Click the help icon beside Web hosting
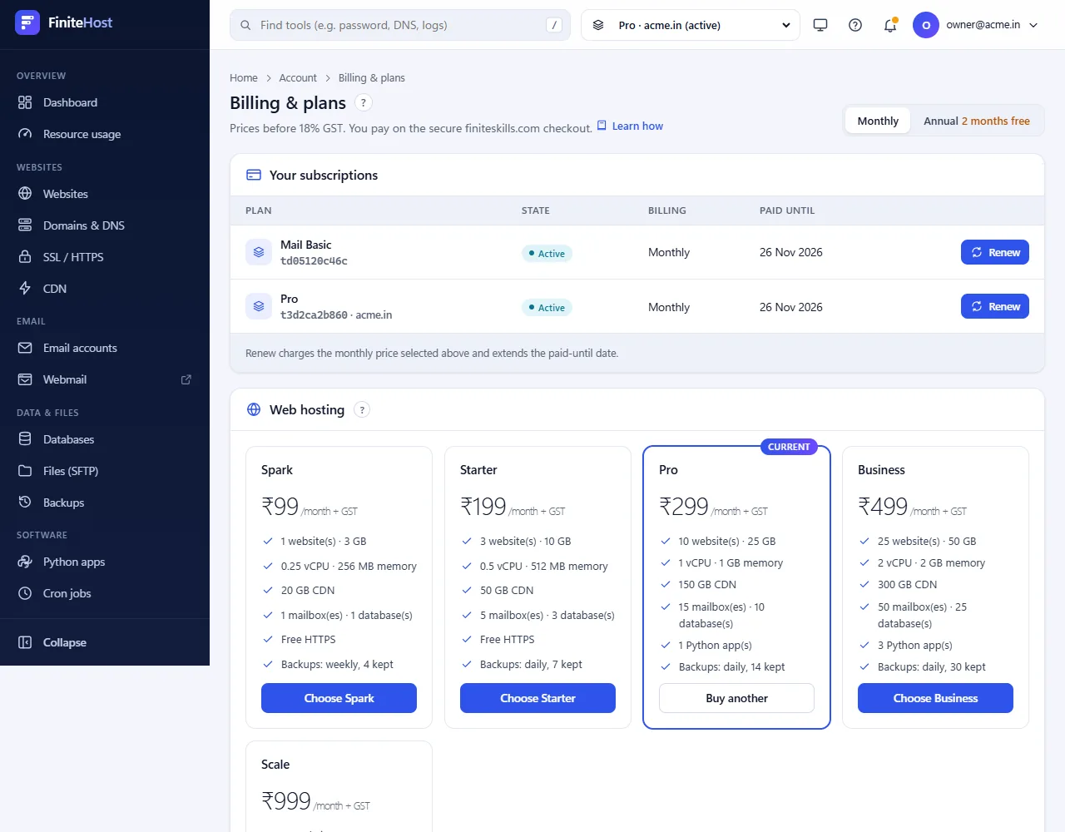This screenshot has width=1065, height=832. [362, 409]
